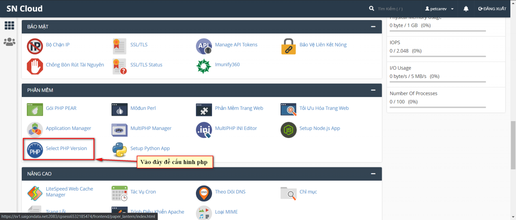Click the MultiPHP INI Editor icon

pos(204,130)
